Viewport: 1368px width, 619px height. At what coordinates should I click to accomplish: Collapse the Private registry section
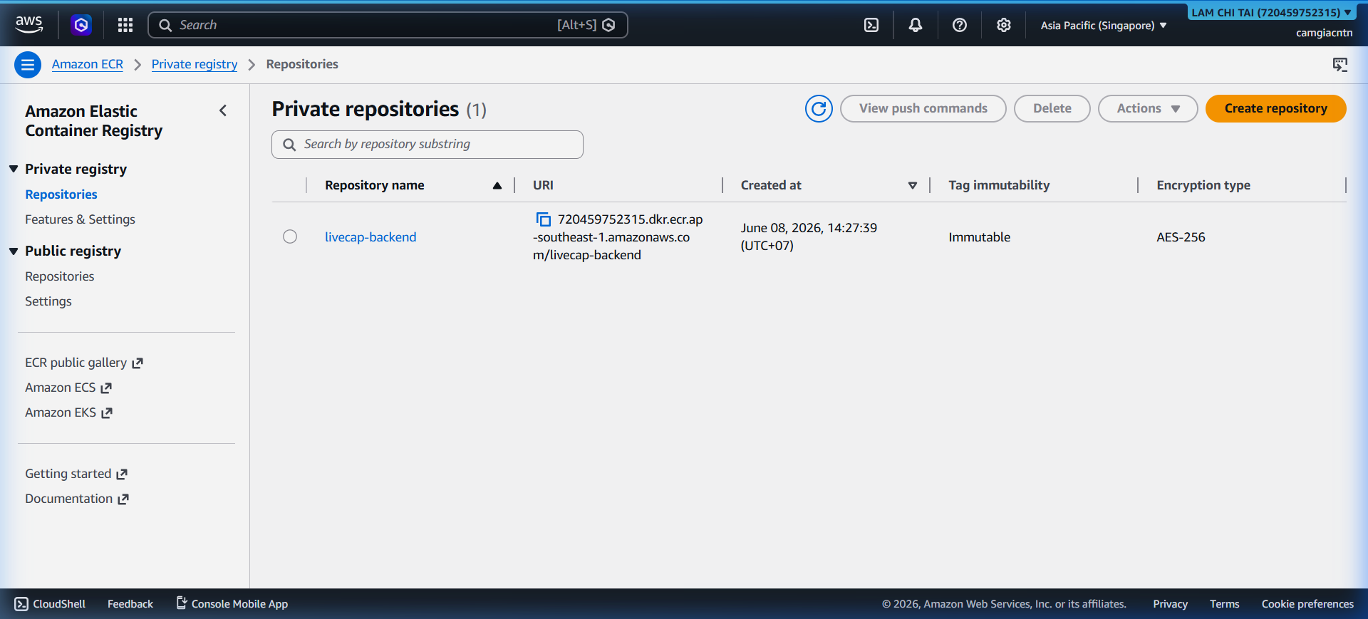tap(14, 169)
